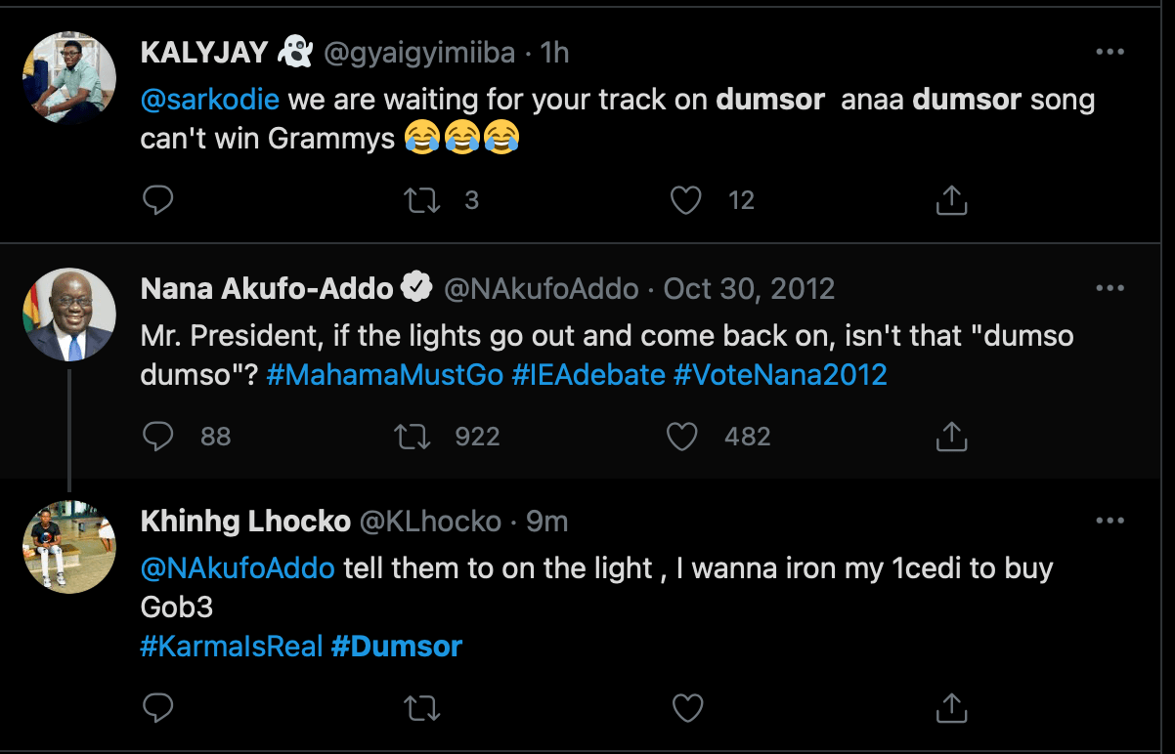Open the #MahamaMustGo hashtag
Image resolution: width=1175 pixels, height=754 pixels.
click(384, 375)
